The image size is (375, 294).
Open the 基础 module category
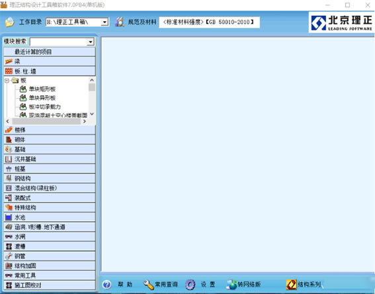(50, 149)
